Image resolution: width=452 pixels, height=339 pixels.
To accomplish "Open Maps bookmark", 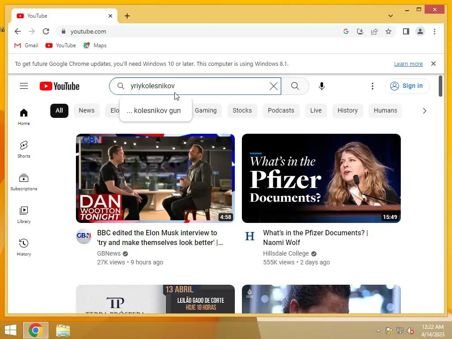I will coord(95,45).
